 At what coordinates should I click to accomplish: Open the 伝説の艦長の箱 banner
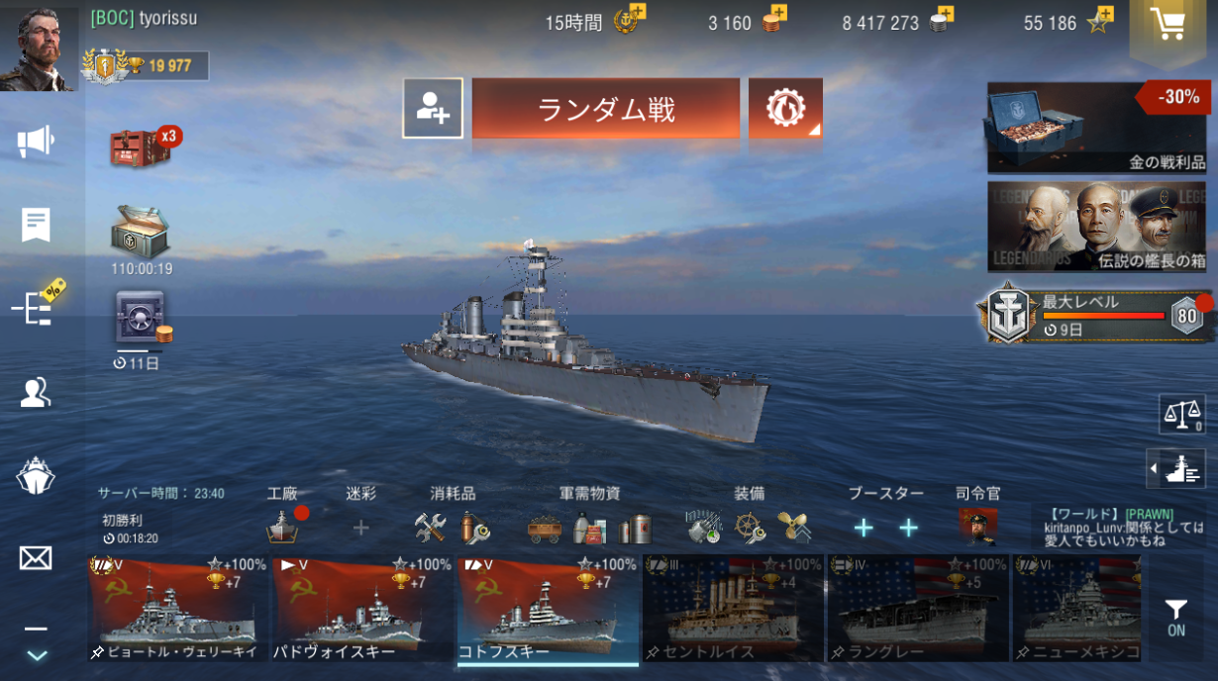pyautogui.click(x=1096, y=227)
